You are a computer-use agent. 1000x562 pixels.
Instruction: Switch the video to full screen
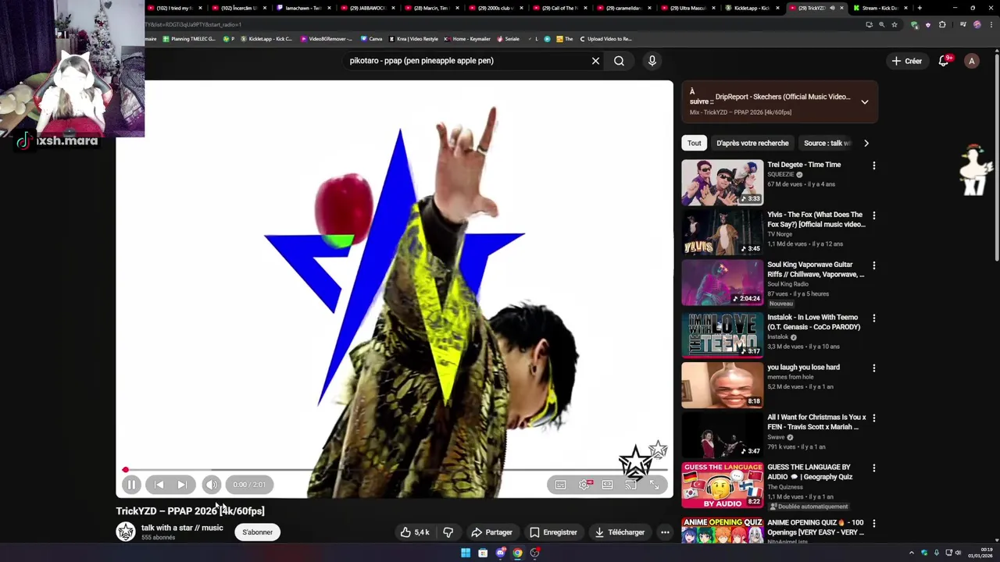click(654, 485)
